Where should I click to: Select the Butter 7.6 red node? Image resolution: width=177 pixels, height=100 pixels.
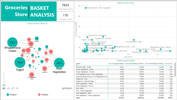pos(31,44)
